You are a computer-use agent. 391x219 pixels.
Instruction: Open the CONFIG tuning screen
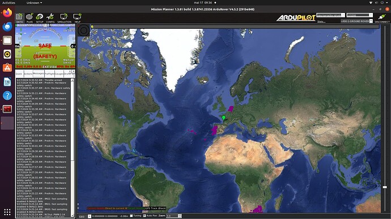click(x=50, y=18)
